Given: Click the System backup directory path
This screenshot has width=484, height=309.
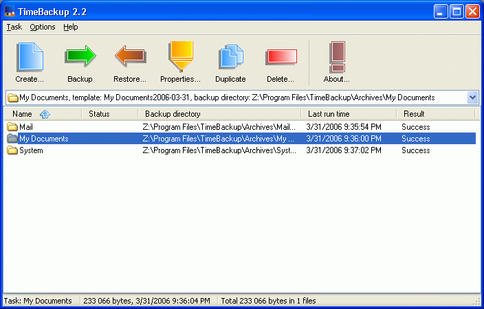Looking at the screenshot, I should tap(219, 150).
